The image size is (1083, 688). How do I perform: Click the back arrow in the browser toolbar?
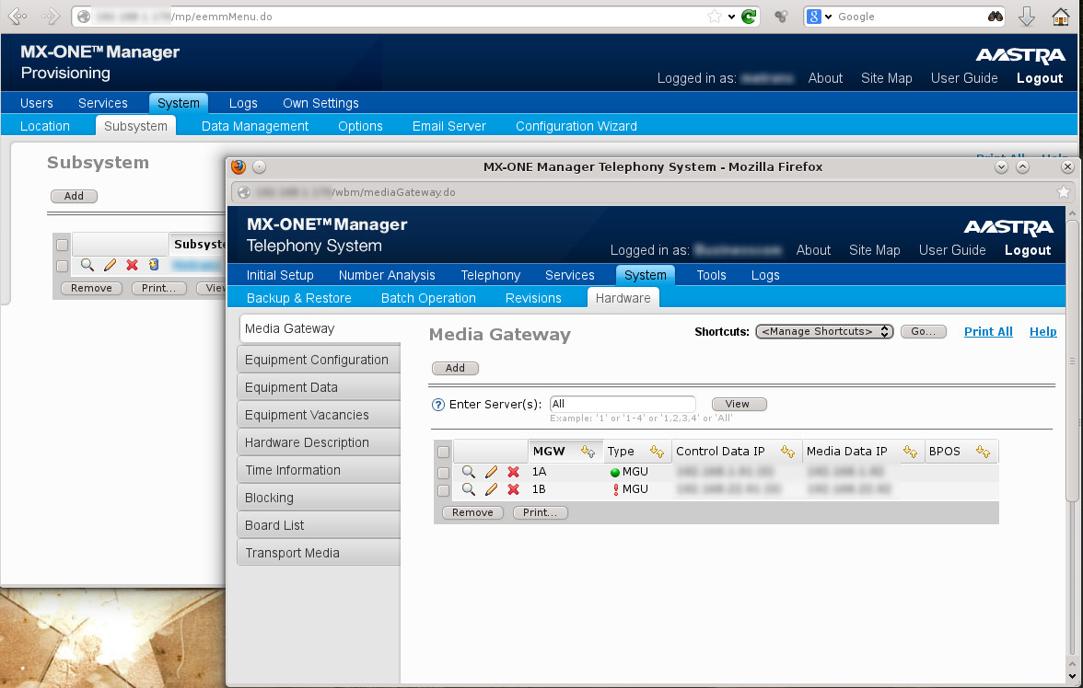pos(17,16)
